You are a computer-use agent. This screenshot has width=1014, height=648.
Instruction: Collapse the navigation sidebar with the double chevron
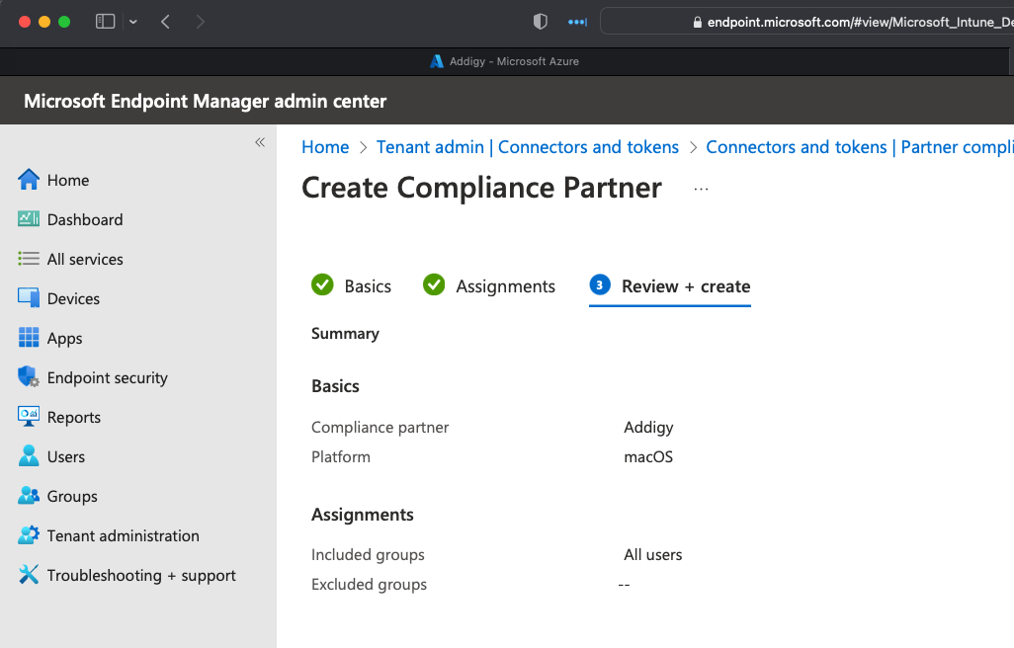[x=260, y=142]
